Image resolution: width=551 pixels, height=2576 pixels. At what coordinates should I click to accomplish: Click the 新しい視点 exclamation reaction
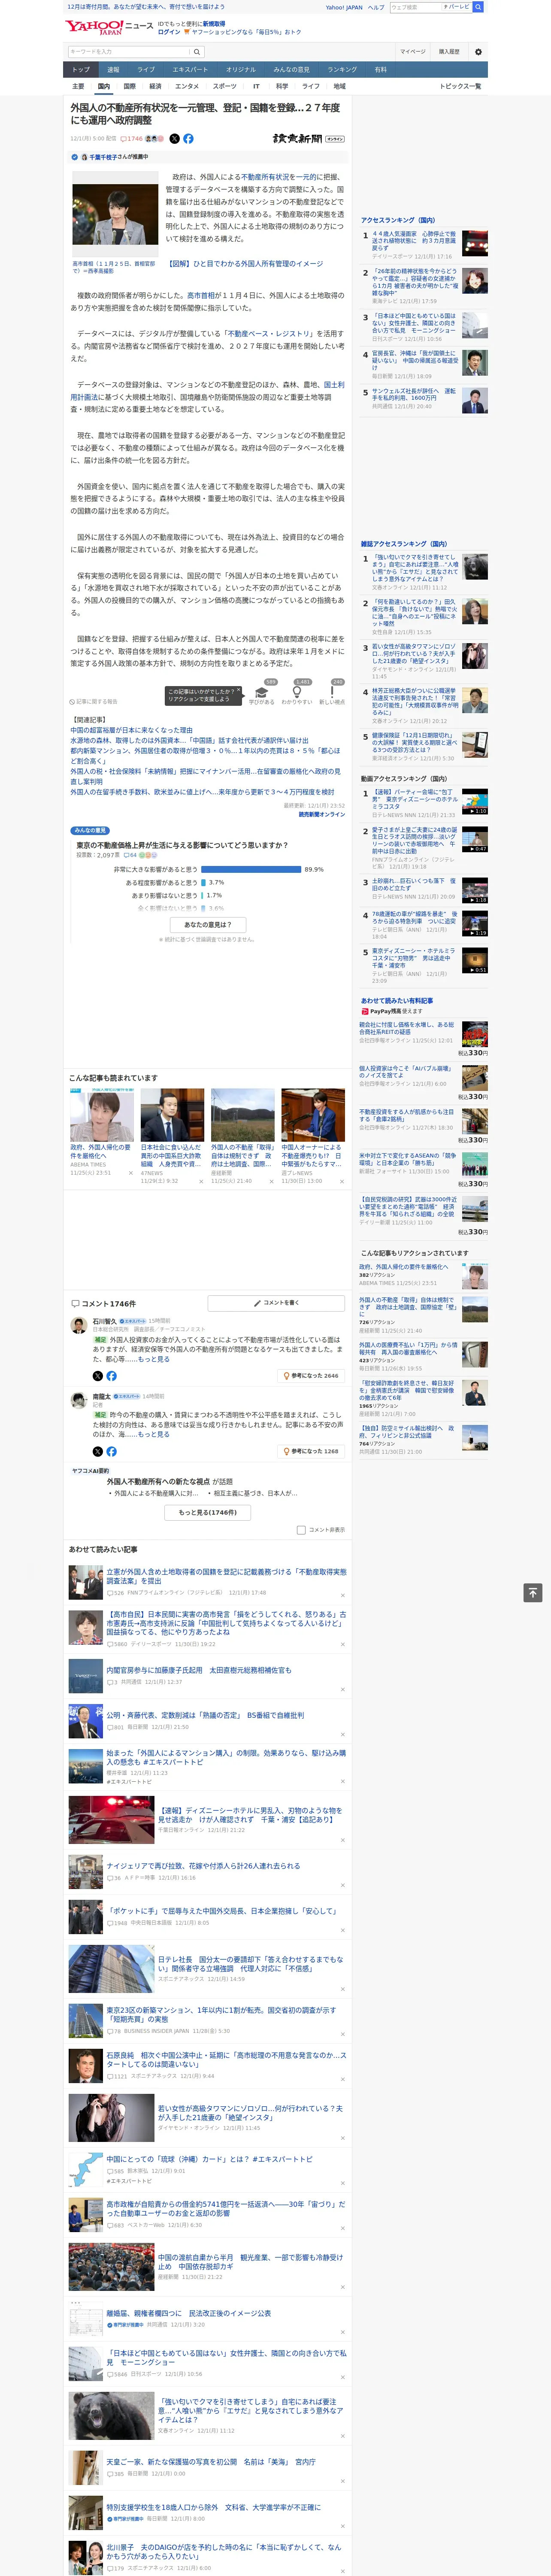pos(332,693)
